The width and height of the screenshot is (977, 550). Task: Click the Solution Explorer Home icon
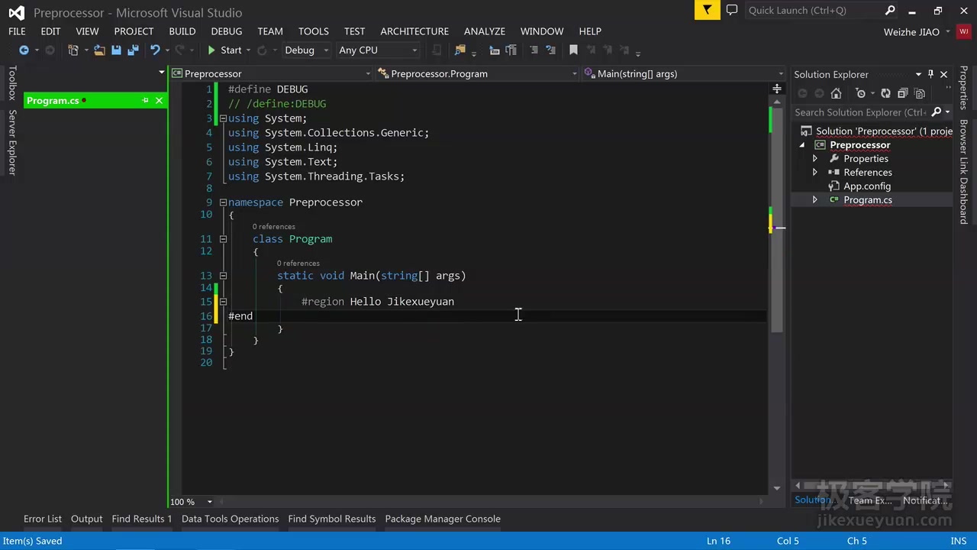point(836,93)
